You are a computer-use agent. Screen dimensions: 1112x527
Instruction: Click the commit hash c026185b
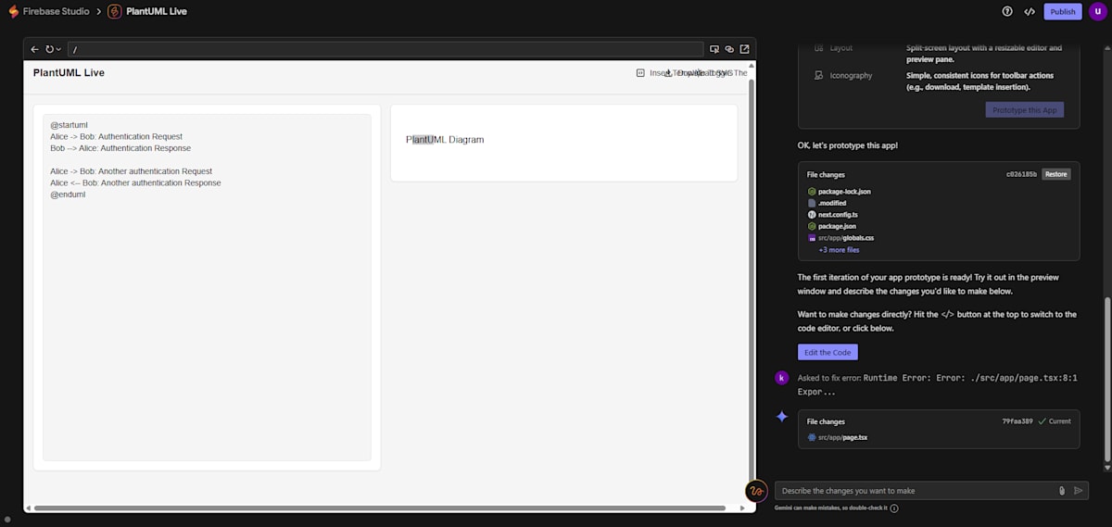[1022, 174]
